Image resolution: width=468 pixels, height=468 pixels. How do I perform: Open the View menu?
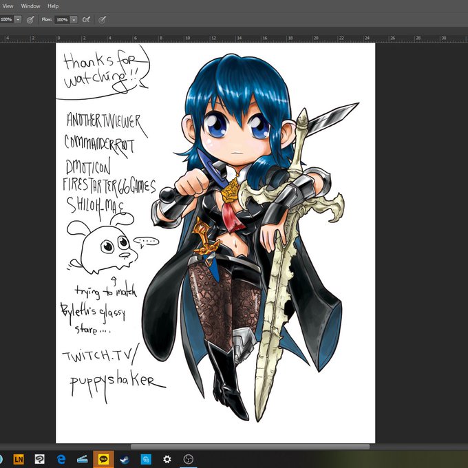tap(8, 6)
